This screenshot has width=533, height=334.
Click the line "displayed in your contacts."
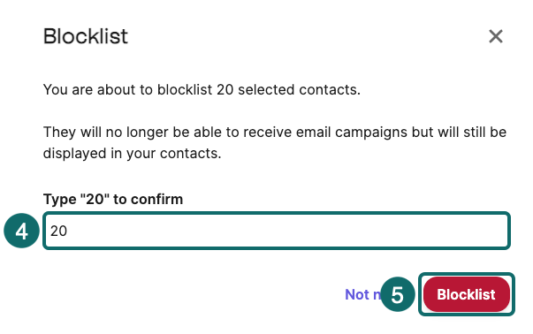point(133,153)
